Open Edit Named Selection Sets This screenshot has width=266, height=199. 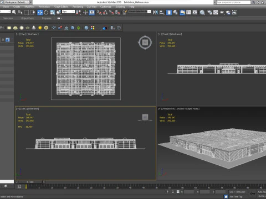[x=125, y=12]
